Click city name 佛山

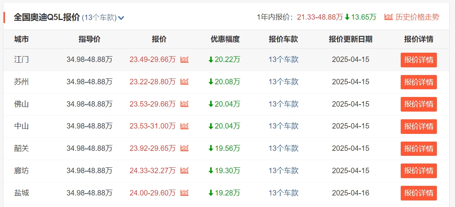tap(22, 104)
